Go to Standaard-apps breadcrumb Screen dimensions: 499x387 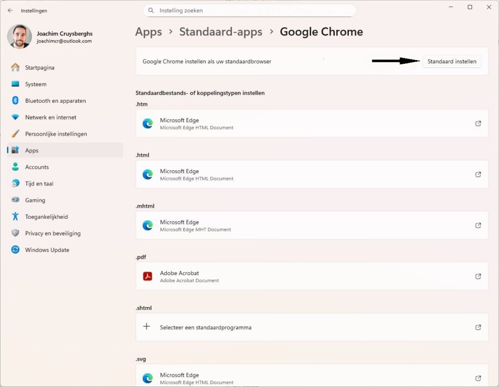point(221,32)
